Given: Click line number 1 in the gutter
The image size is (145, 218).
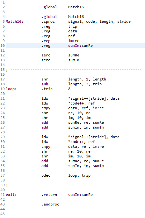Looking at the screenshot, I should tap(4, 2).
